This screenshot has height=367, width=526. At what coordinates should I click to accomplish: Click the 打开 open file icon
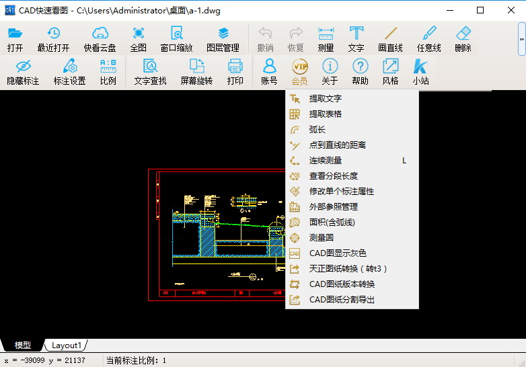15,39
